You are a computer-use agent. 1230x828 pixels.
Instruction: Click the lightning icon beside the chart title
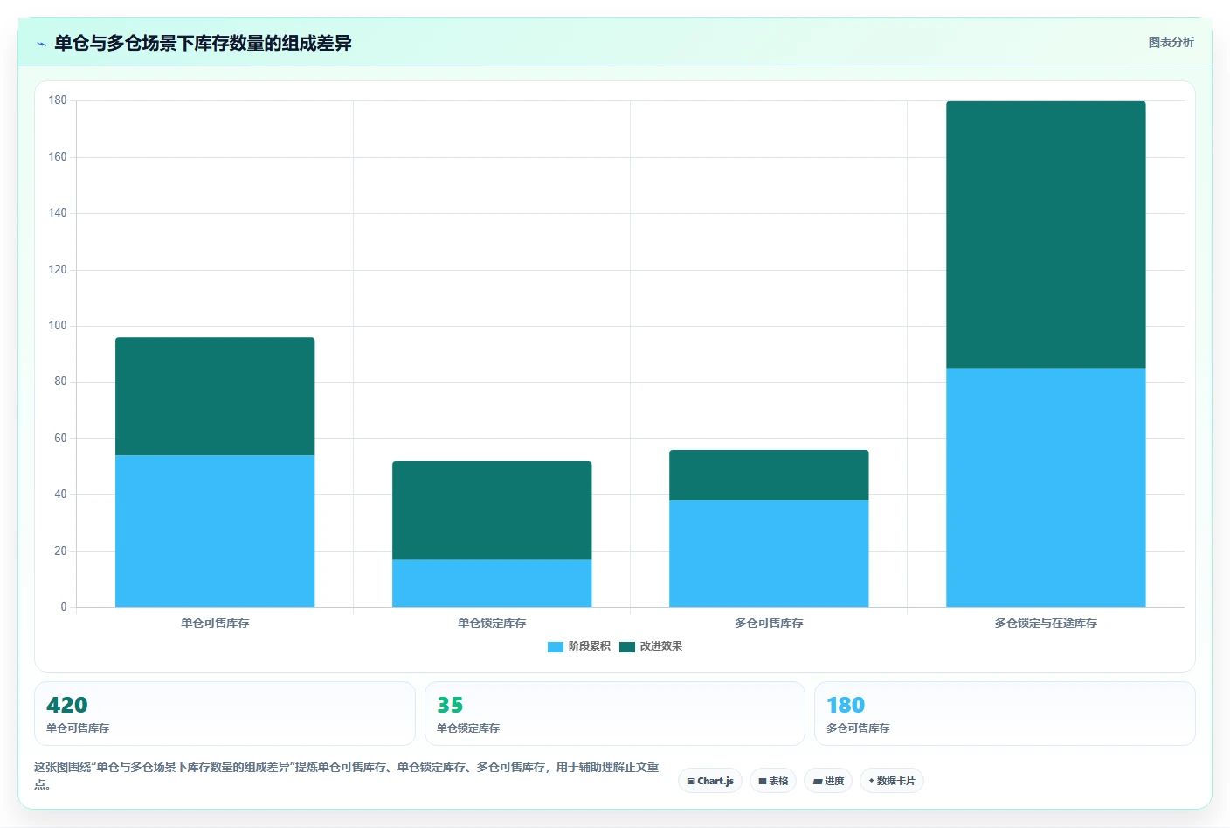41,44
